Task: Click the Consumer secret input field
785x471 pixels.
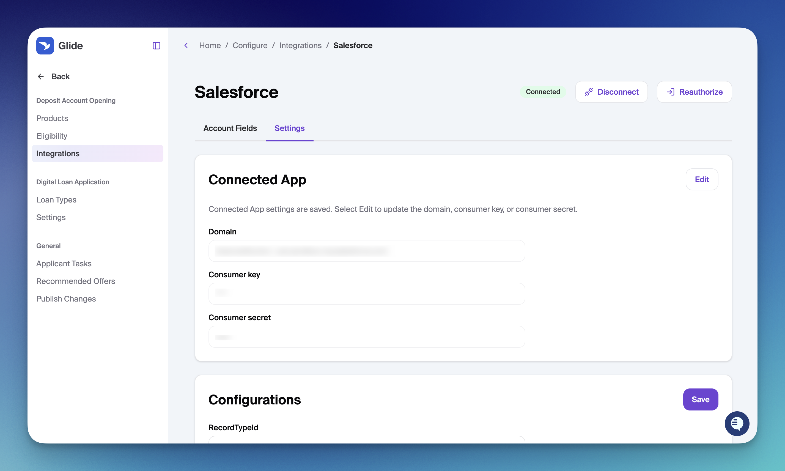Action: (x=366, y=336)
